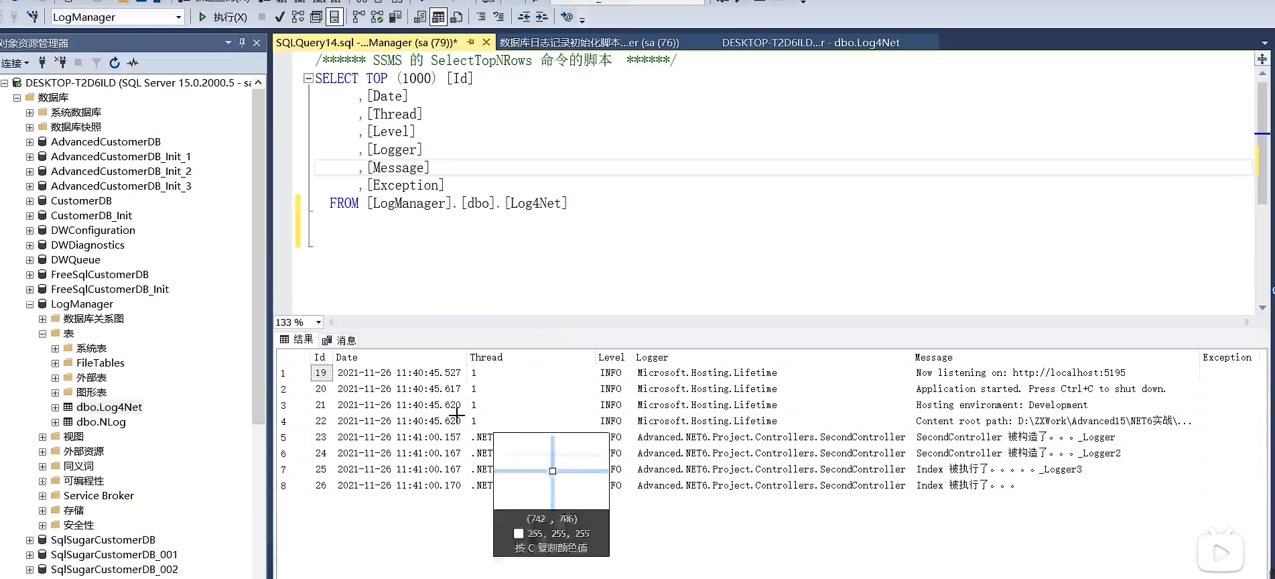Select the Service Broker folder
Image resolution: width=1275 pixels, height=579 pixels.
point(98,496)
